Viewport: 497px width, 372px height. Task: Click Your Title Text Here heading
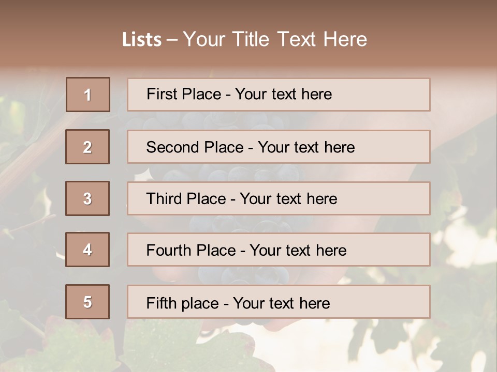274,39
